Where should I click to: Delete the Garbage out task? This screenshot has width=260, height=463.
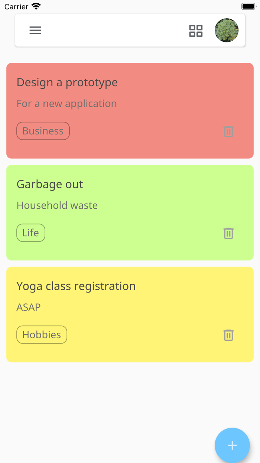click(x=228, y=233)
